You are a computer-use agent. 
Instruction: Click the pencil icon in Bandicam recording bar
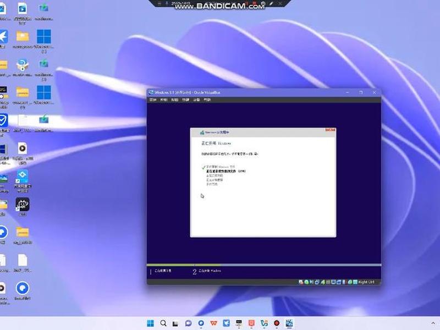[272, 3]
